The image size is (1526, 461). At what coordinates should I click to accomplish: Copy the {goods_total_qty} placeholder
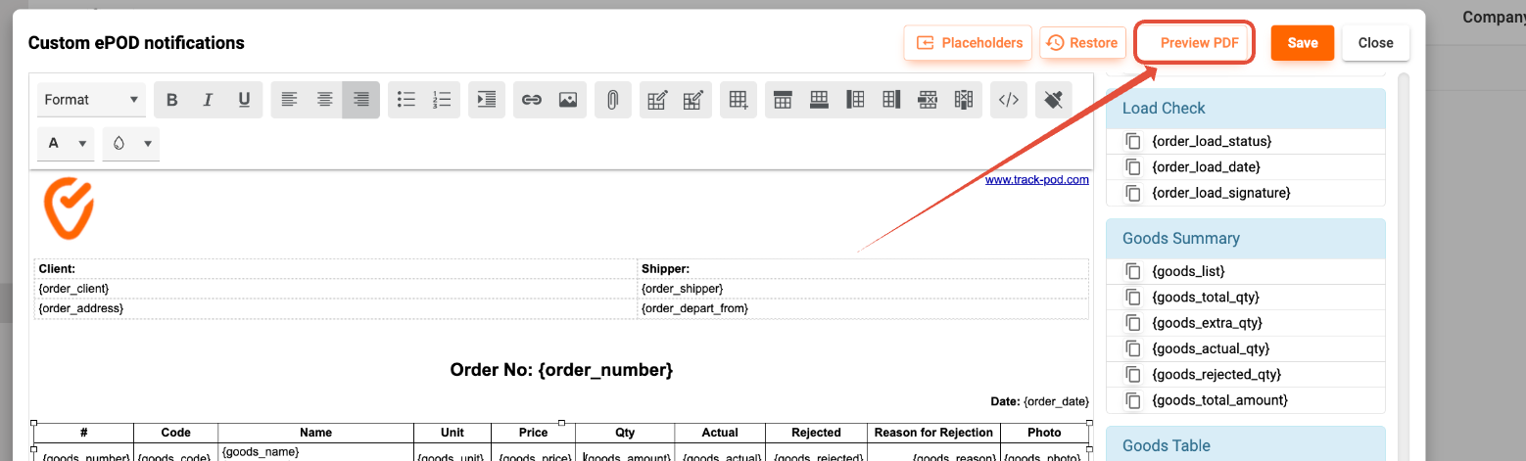[x=1133, y=297]
